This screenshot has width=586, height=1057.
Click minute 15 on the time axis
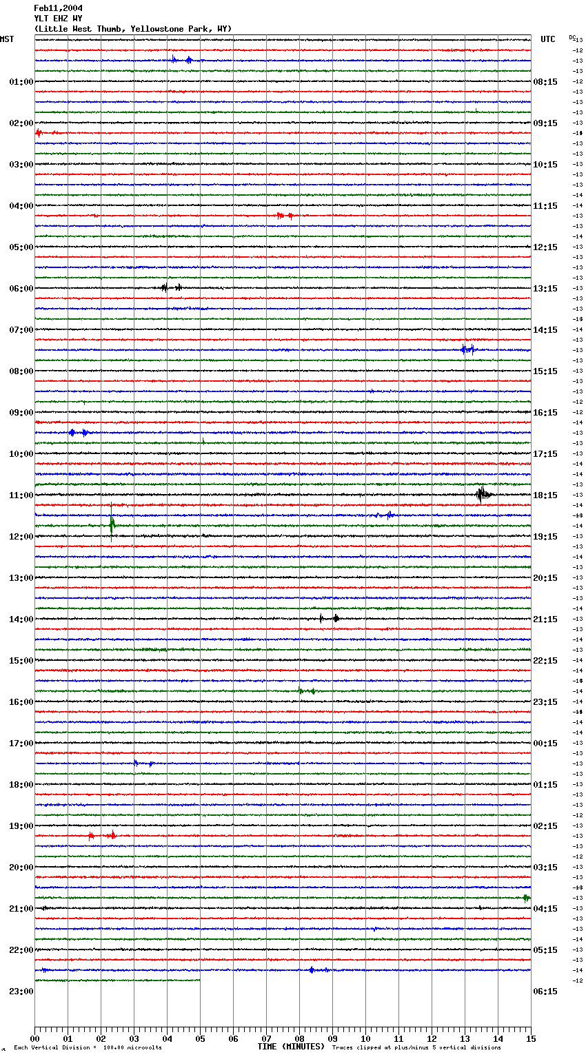531,1038
